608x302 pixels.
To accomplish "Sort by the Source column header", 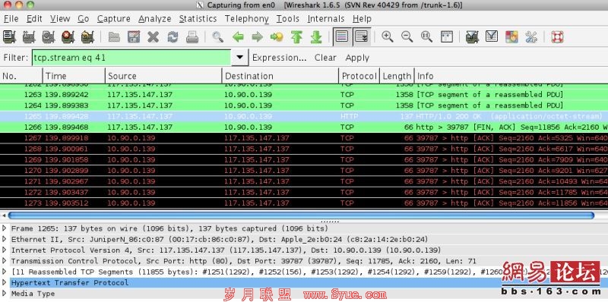I will (x=163, y=76).
